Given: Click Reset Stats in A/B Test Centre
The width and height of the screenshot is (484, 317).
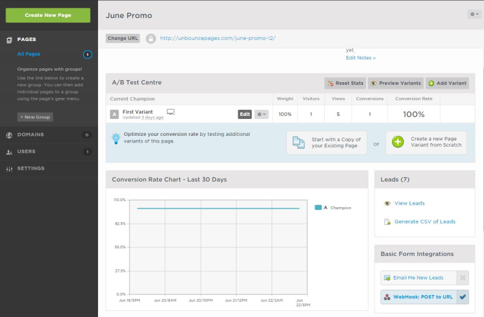Looking at the screenshot, I should (345, 83).
